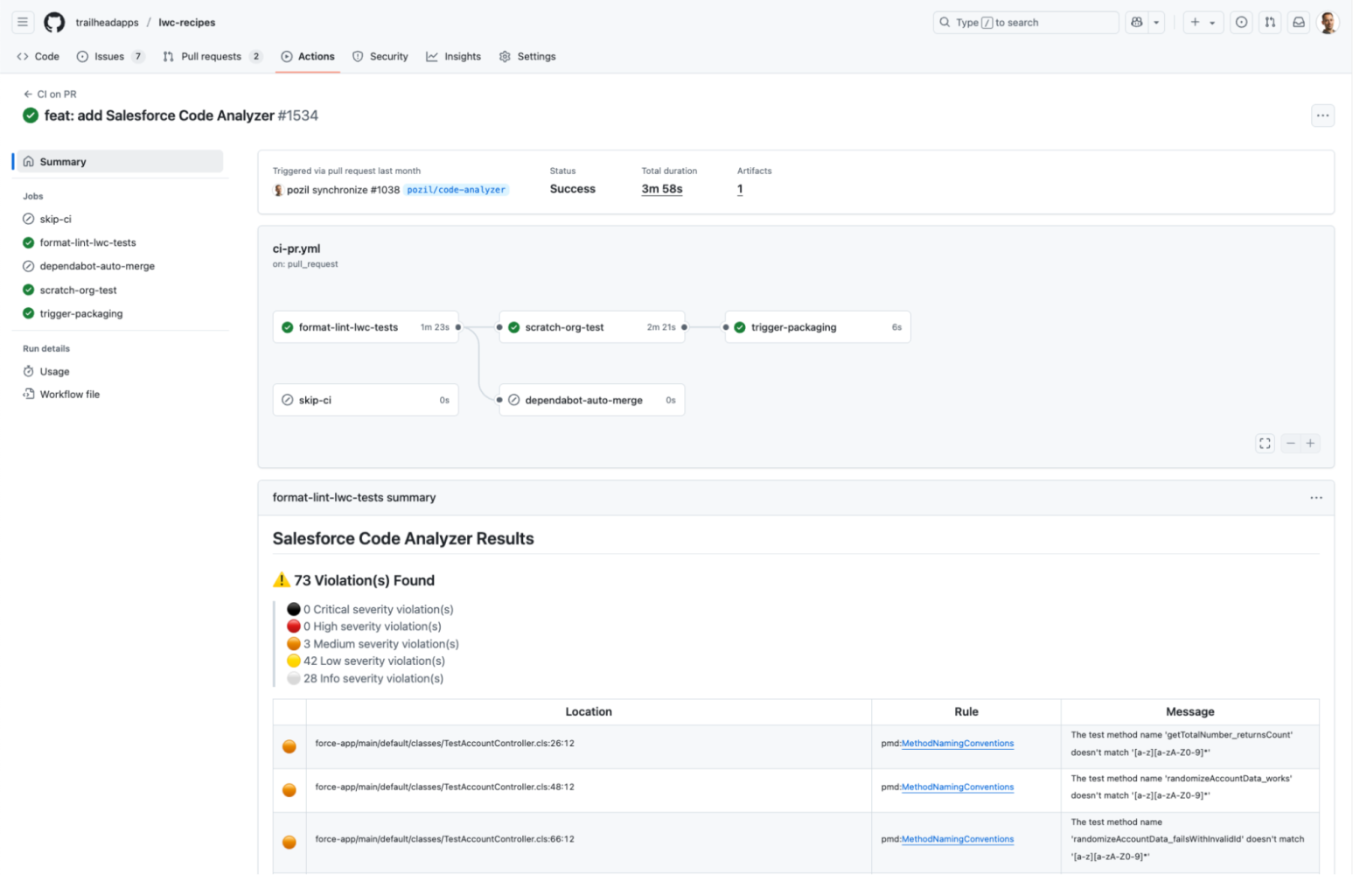Open the Copilot icon in header
This screenshot has width=1353, height=875.
point(1136,22)
